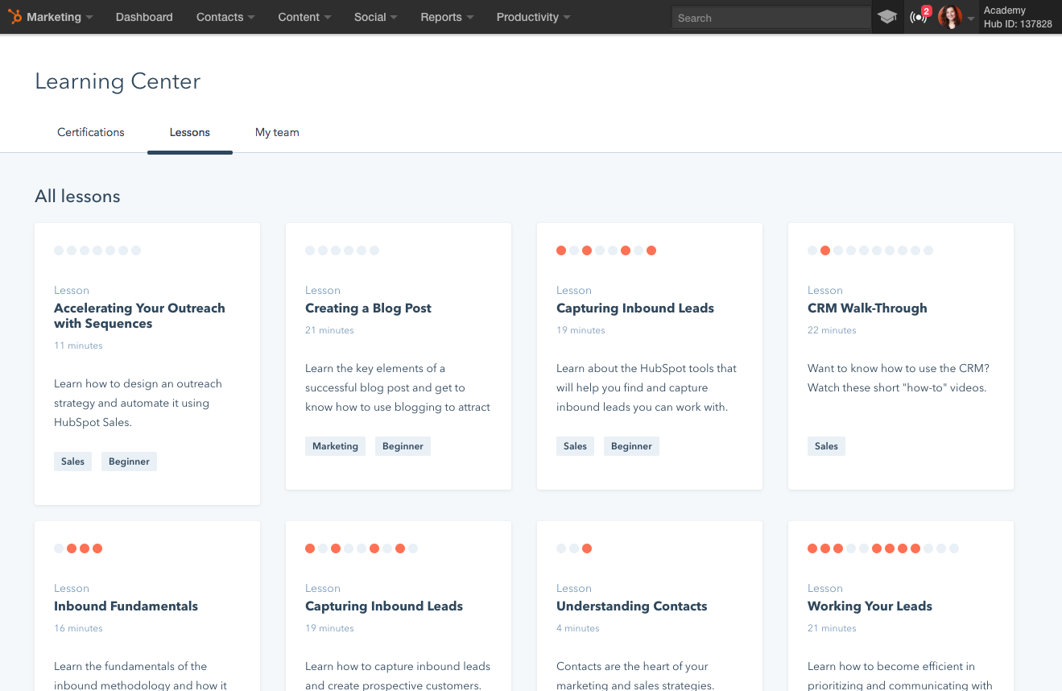Viewport: 1062px width, 691px height.
Task: Select the My team tab
Action: pyautogui.click(x=277, y=132)
